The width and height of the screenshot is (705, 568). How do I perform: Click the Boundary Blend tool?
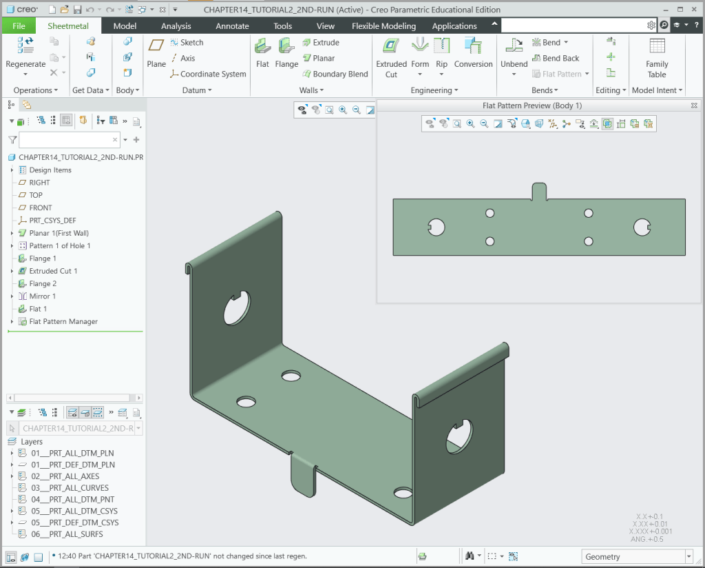pyautogui.click(x=335, y=74)
